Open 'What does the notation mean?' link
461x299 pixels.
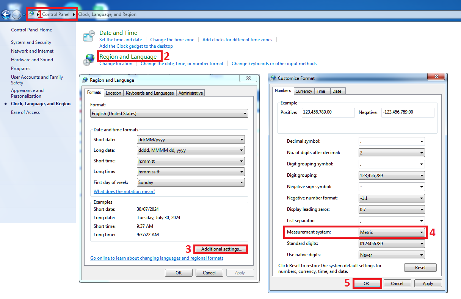point(124,192)
